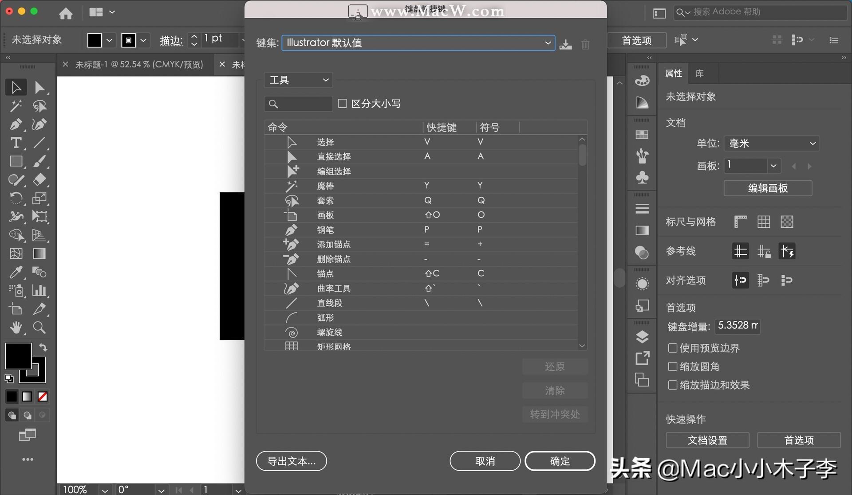Image resolution: width=852 pixels, height=495 pixels.
Task: Select the 直线段 row in shortcut list
Action: tap(421, 303)
